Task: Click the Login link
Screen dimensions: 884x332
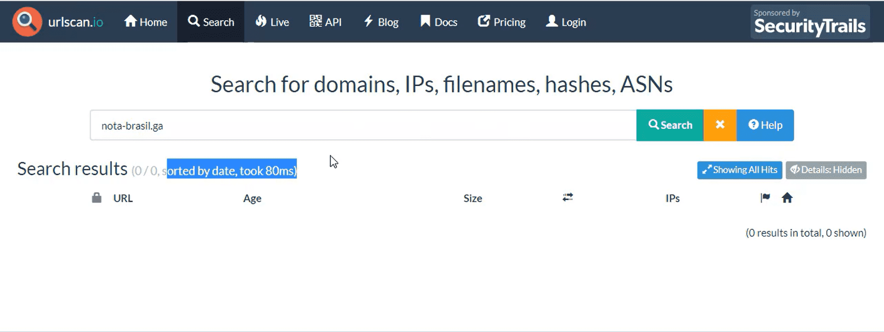Action: pos(566,22)
